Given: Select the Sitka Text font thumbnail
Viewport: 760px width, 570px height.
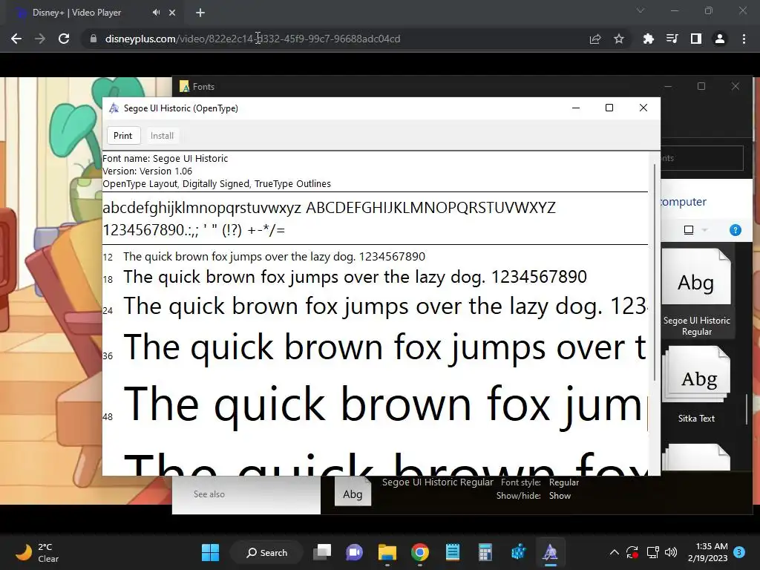Looking at the screenshot, I should point(696,385).
